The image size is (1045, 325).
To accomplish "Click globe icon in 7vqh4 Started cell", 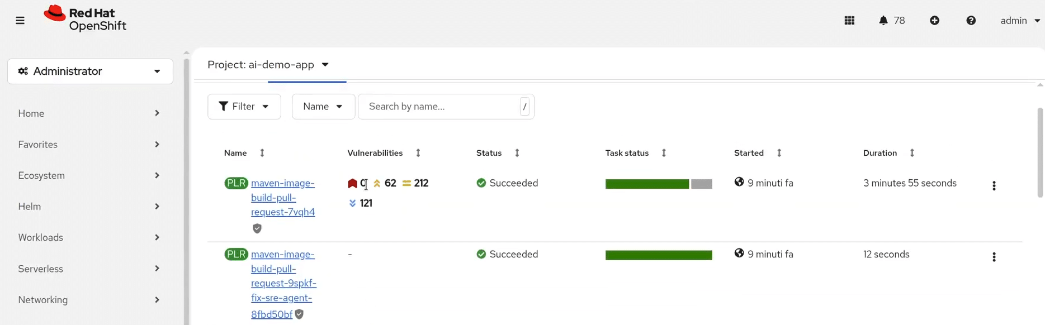I will (739, 182).
